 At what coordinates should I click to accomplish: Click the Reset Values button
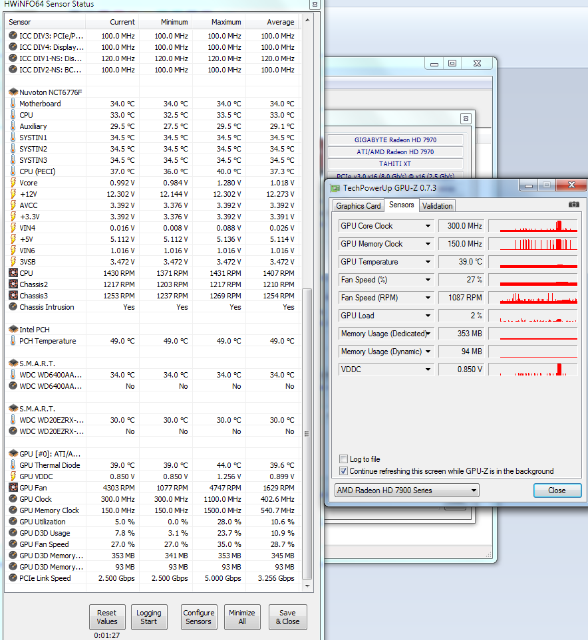tap(107, 617)
